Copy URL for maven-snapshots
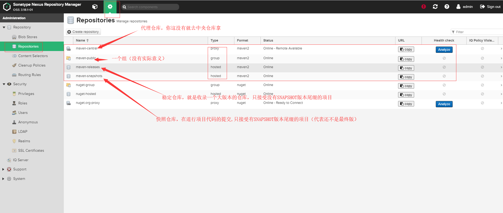 (x=406, y=77)
